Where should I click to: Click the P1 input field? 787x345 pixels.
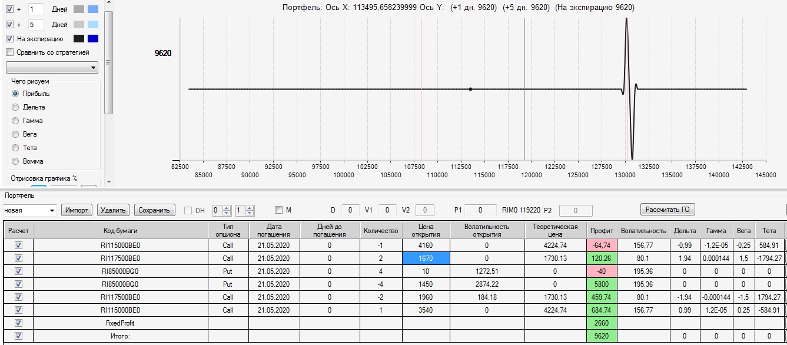click(x=480, y=210)
